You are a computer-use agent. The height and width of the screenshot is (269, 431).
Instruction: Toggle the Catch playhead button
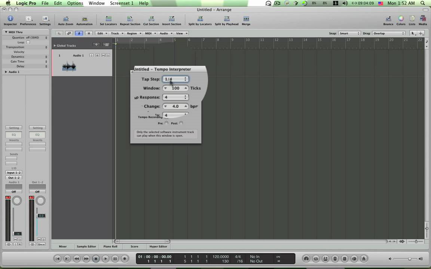79,33
